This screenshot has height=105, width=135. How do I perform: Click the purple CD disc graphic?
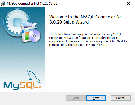tap(35, 36)
